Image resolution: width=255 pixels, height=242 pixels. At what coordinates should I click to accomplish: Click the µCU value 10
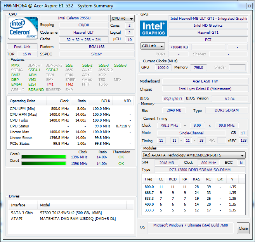click(x=130, y=40)
